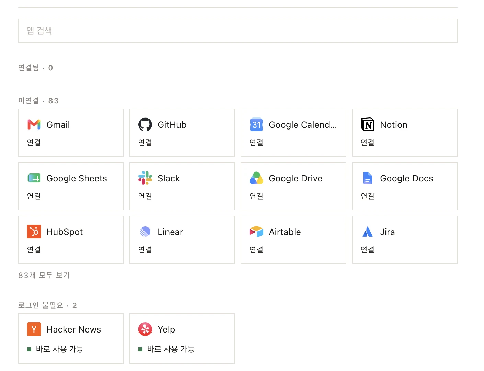484x371 pixels.
Task: Select the Google Sheets card title
Action: click(x=77, y=178)
